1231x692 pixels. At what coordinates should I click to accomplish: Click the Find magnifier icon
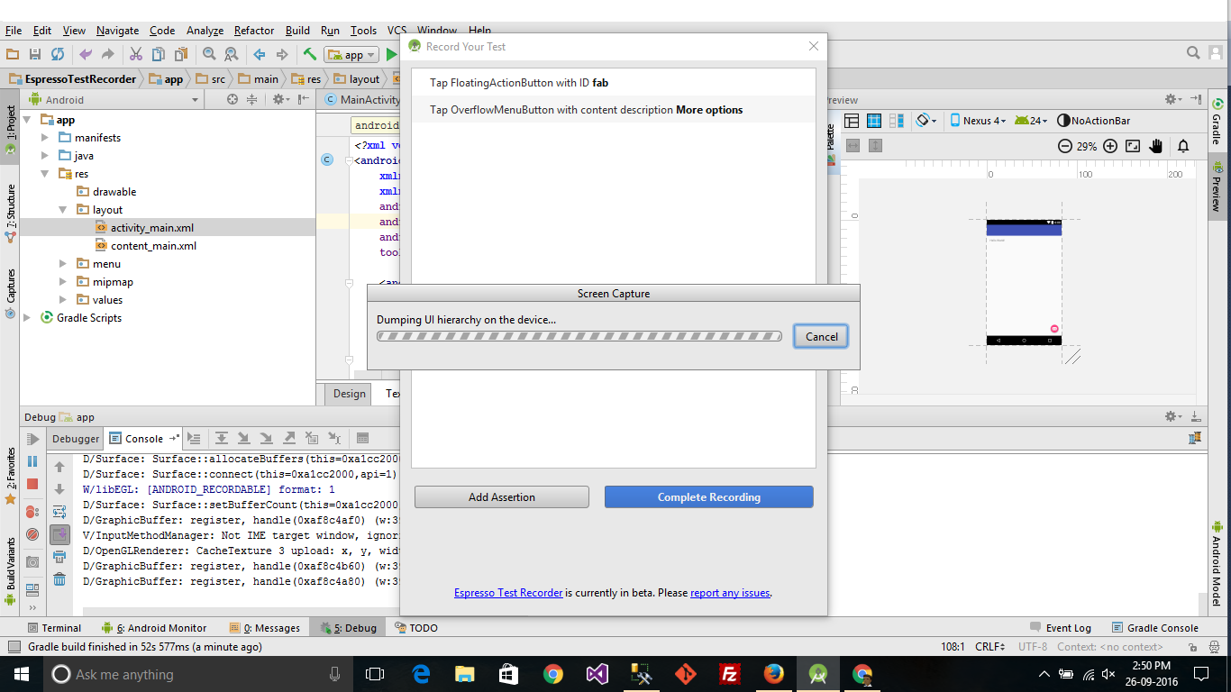coord(209,55)
